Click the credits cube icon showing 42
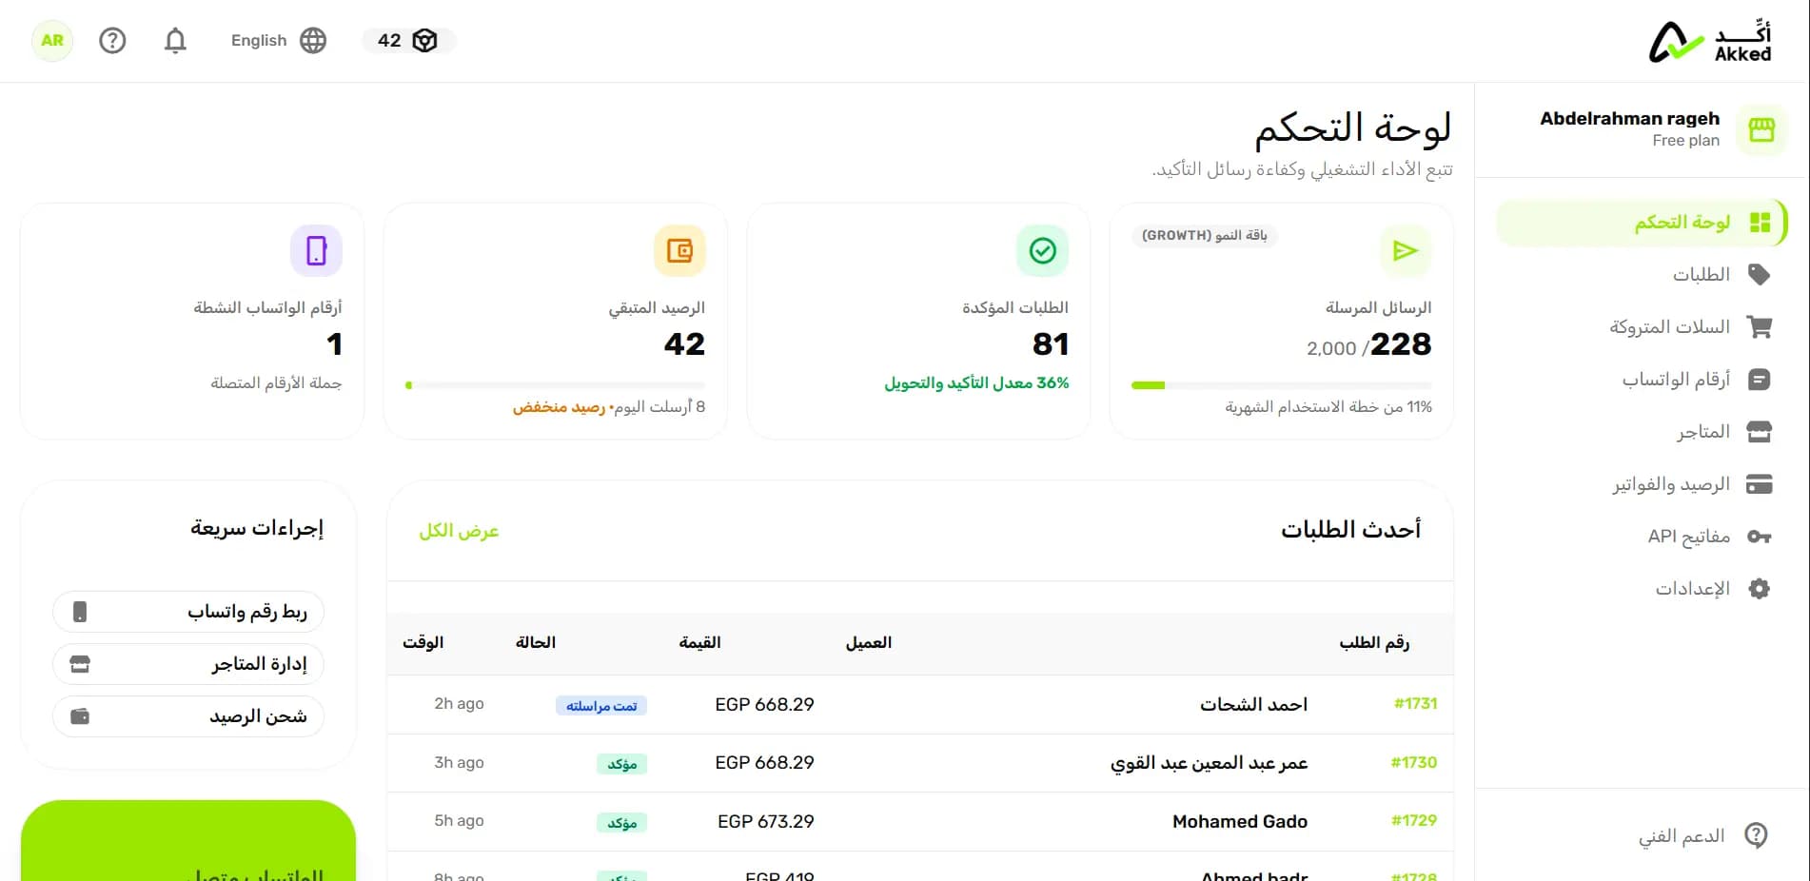1810x881 pixels. (424, 41)
